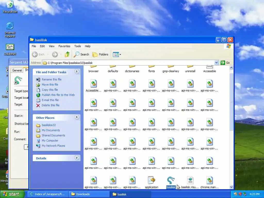Select the chrome.man... file
This screenshot has height=198, width=264.
[209, 182]
